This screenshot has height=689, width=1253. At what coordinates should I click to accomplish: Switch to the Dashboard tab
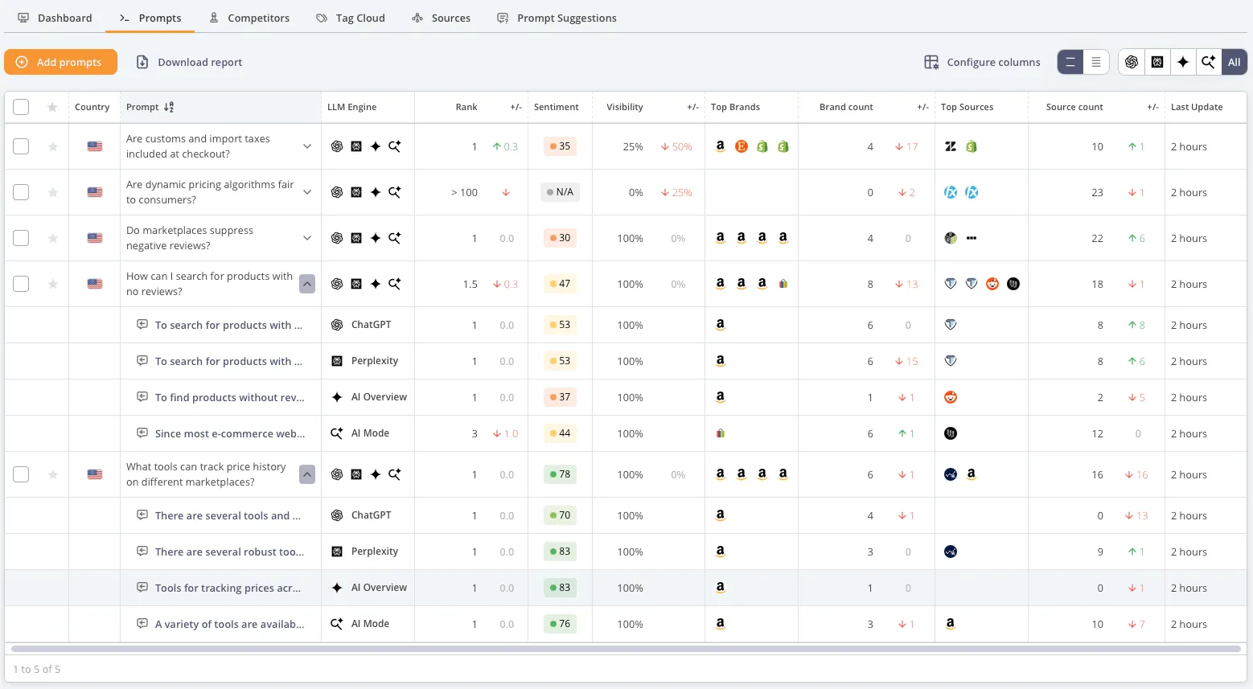coord(55,17)
